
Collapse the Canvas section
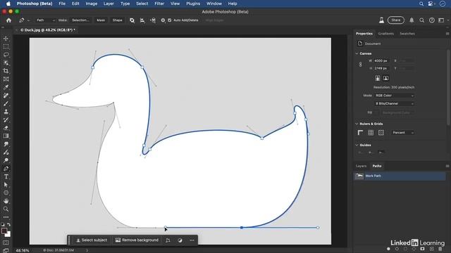(357, 53)
